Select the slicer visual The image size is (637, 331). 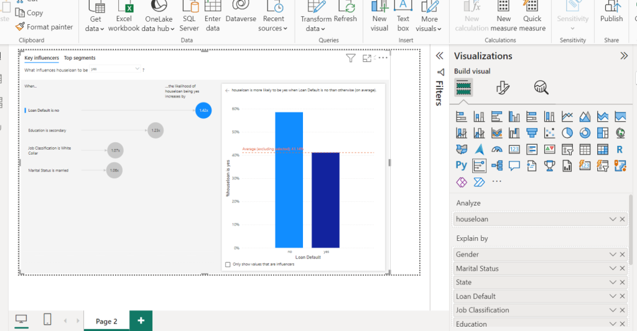567,149
